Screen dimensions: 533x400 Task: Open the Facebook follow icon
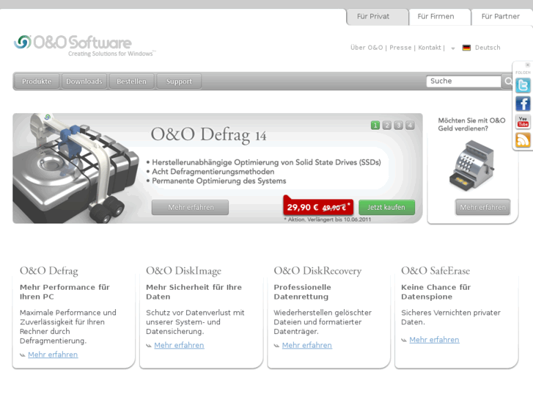tap(523, 103)
